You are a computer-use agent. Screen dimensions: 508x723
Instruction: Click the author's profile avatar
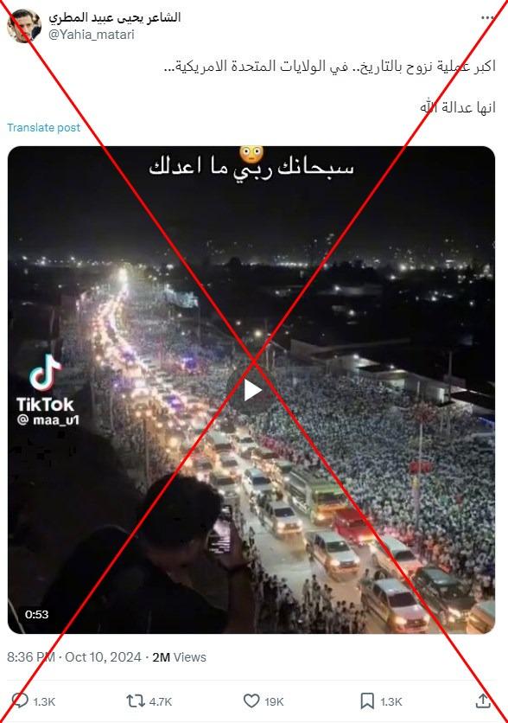click(23, 26)
